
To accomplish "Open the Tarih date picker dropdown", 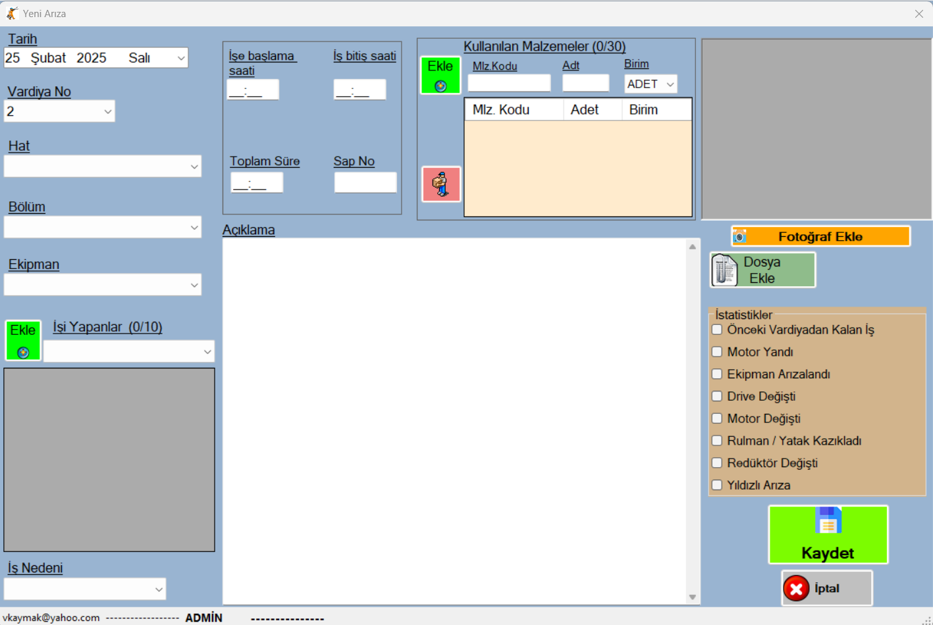I will pyautogui.click(x=181, y=58).
